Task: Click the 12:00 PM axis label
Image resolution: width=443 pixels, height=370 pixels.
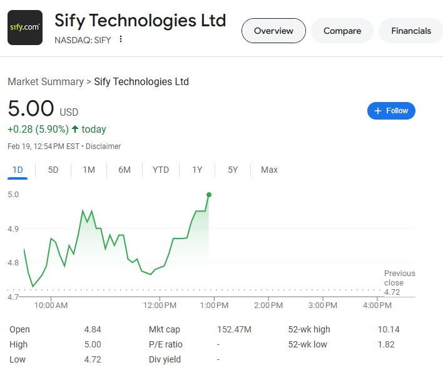Action: [x=160, y=306]
